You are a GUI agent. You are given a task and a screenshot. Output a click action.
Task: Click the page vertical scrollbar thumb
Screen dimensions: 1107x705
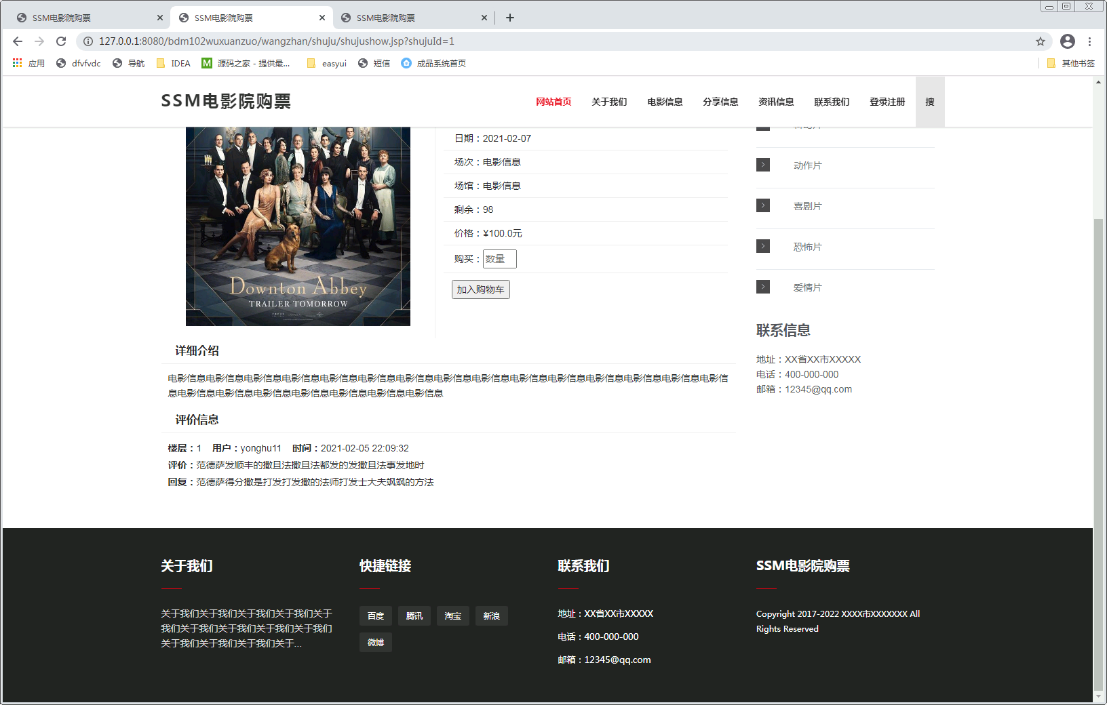(1099, 453)
